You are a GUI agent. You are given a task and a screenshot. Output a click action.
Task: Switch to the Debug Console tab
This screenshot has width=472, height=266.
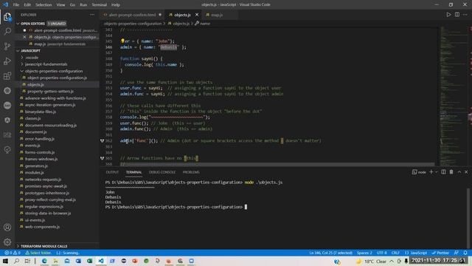[x=162, y=172]
